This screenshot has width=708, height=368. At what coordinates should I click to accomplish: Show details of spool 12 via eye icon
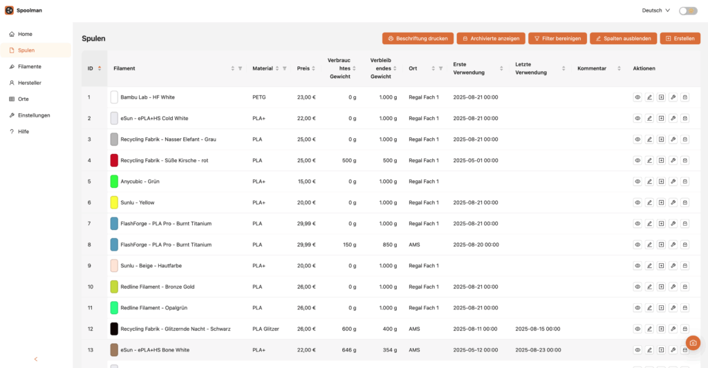point(637,329)
